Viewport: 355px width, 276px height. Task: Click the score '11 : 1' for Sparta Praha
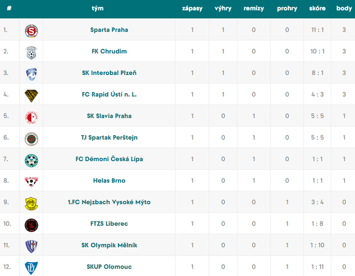click(x=317, y=30)
